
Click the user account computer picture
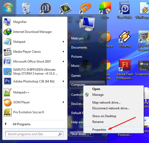pyautogui.click(x=87, y=24)
